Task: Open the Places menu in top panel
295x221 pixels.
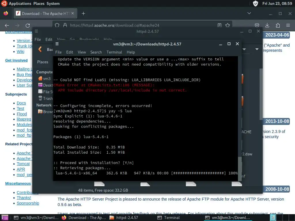Action: click(39, 3)
